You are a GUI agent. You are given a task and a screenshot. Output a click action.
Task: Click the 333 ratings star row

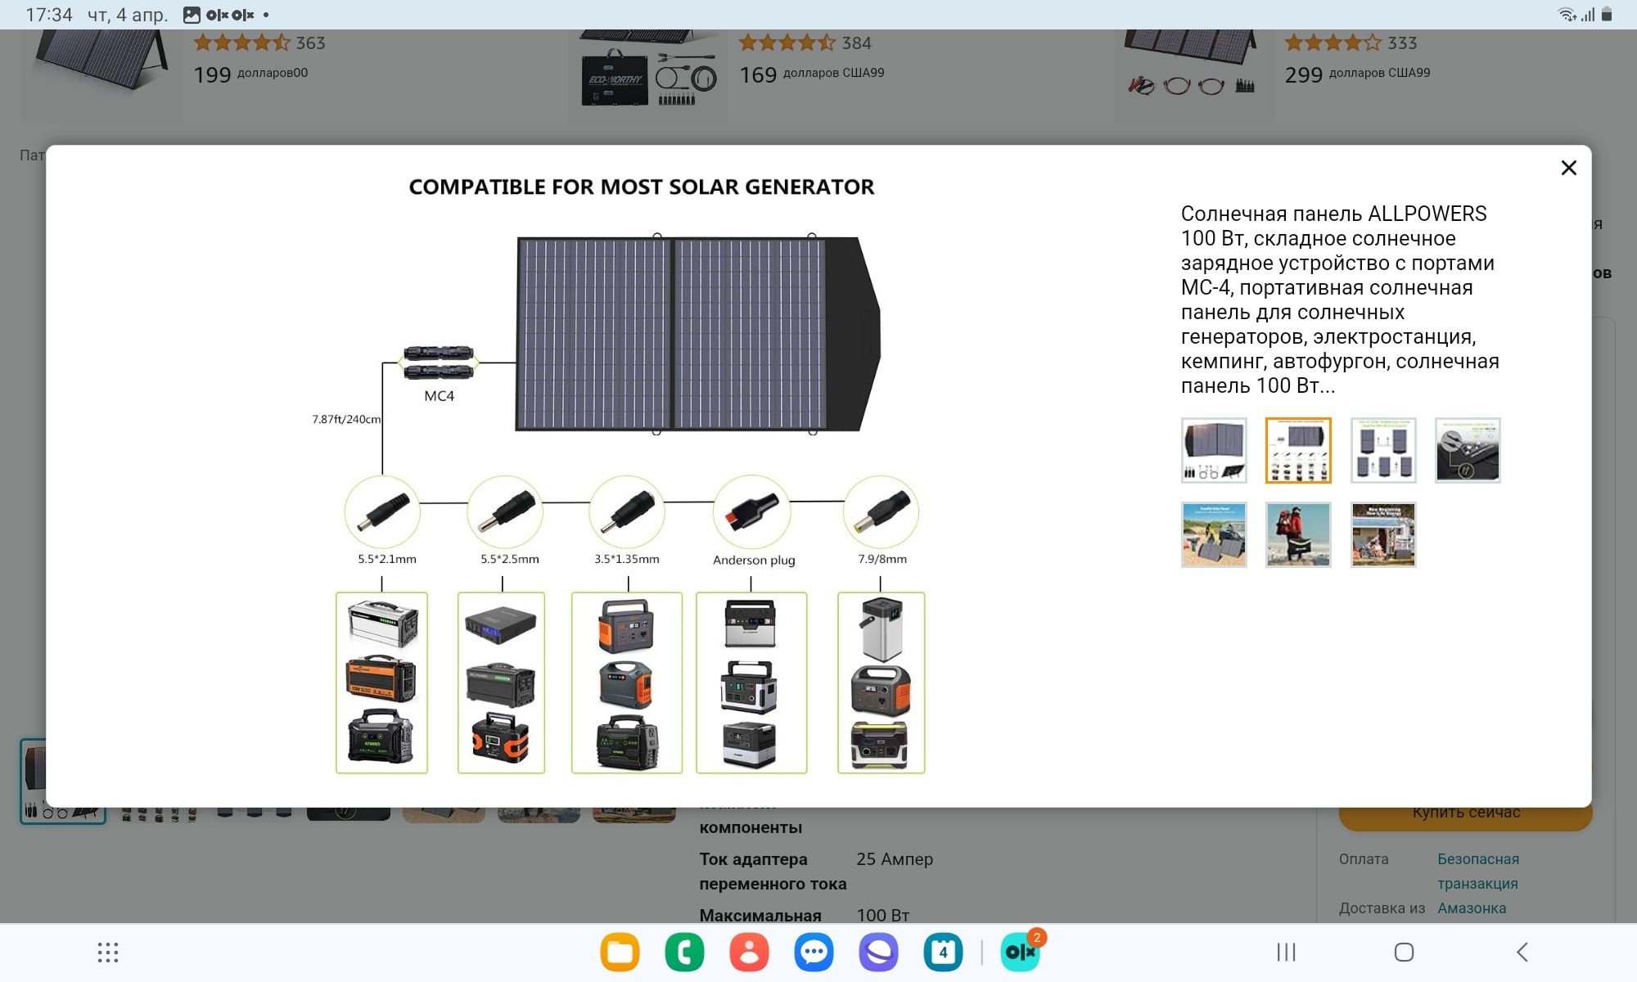click(1351, 43)
